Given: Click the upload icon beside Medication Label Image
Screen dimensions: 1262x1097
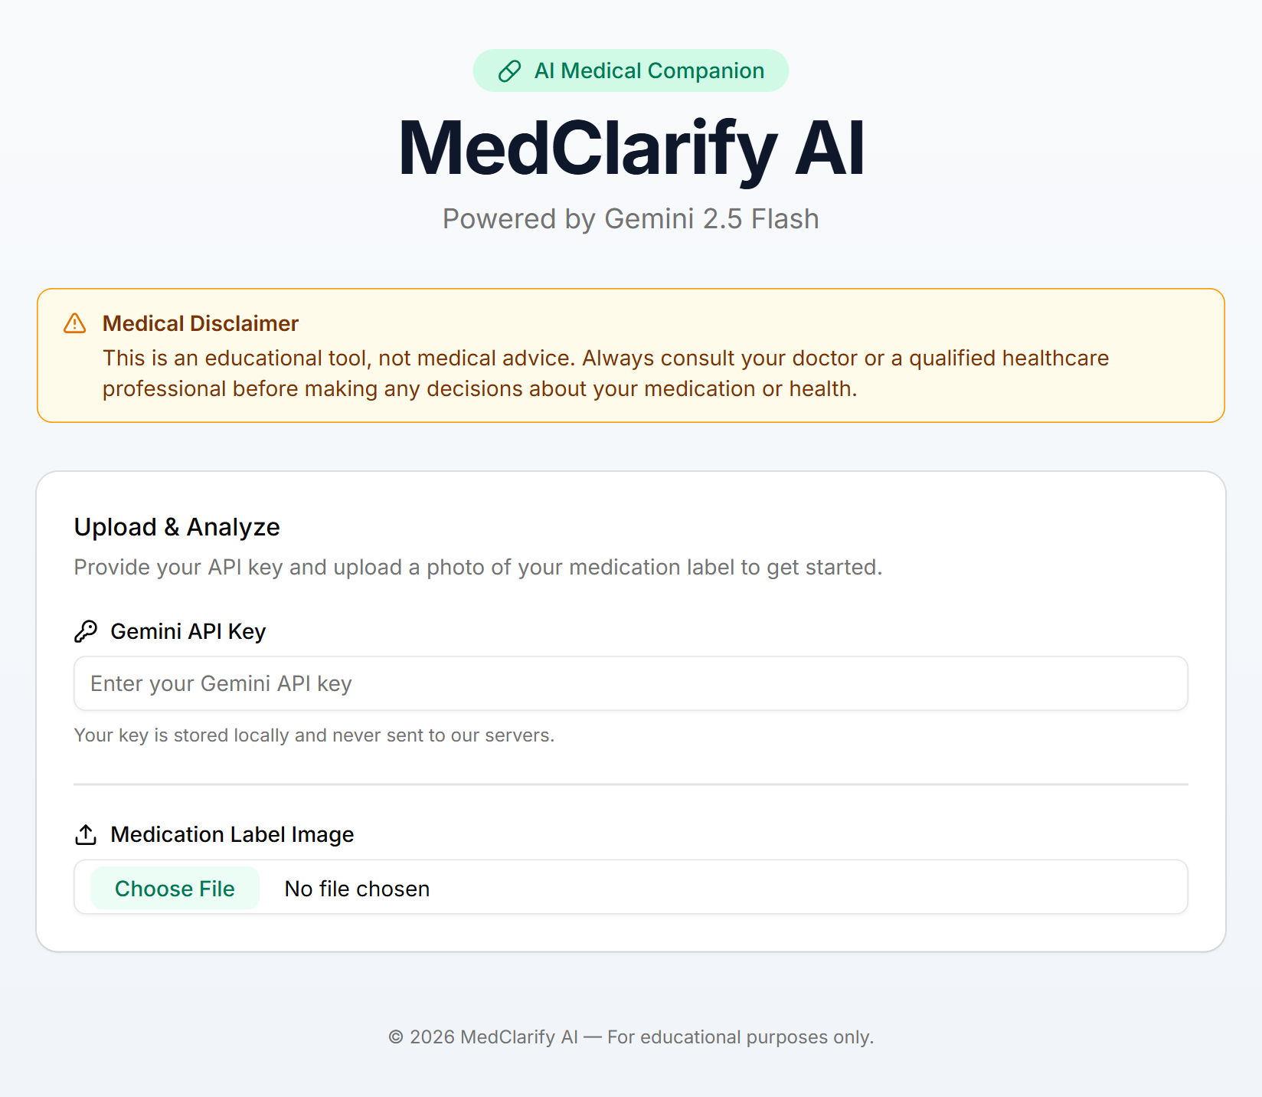Looking at the screenshot, I should coord(86,834).
